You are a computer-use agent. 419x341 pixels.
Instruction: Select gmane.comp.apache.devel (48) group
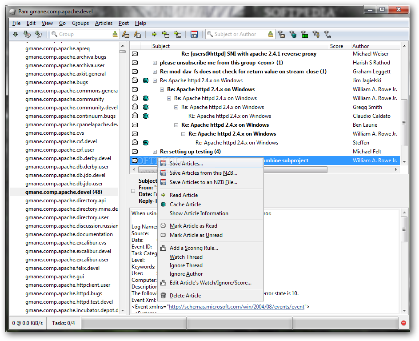click(x=64, y=192)
